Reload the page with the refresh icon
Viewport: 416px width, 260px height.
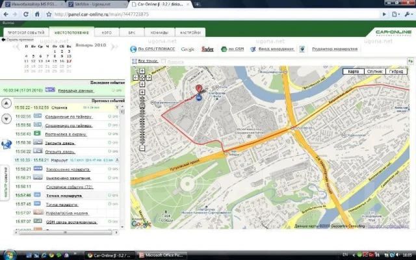26,14
